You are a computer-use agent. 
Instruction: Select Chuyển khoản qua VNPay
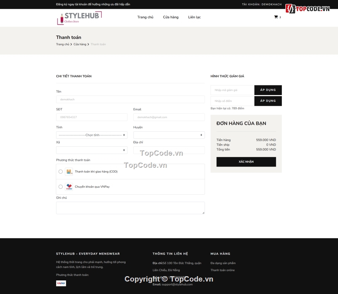coord(60,187)
